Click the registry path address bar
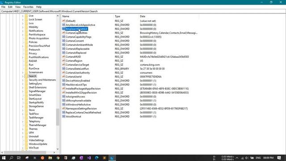 coord(143,11)
